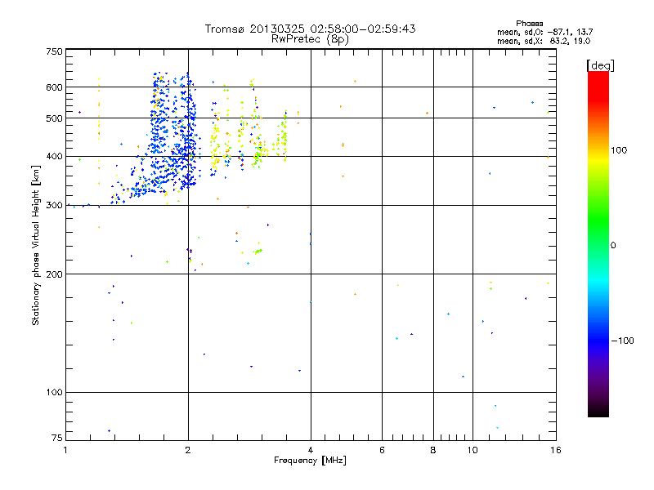Viewport: 654px width, 490px height.
Task: Click the y-axis tick label '100'
Action: click(x=54, y=393)
